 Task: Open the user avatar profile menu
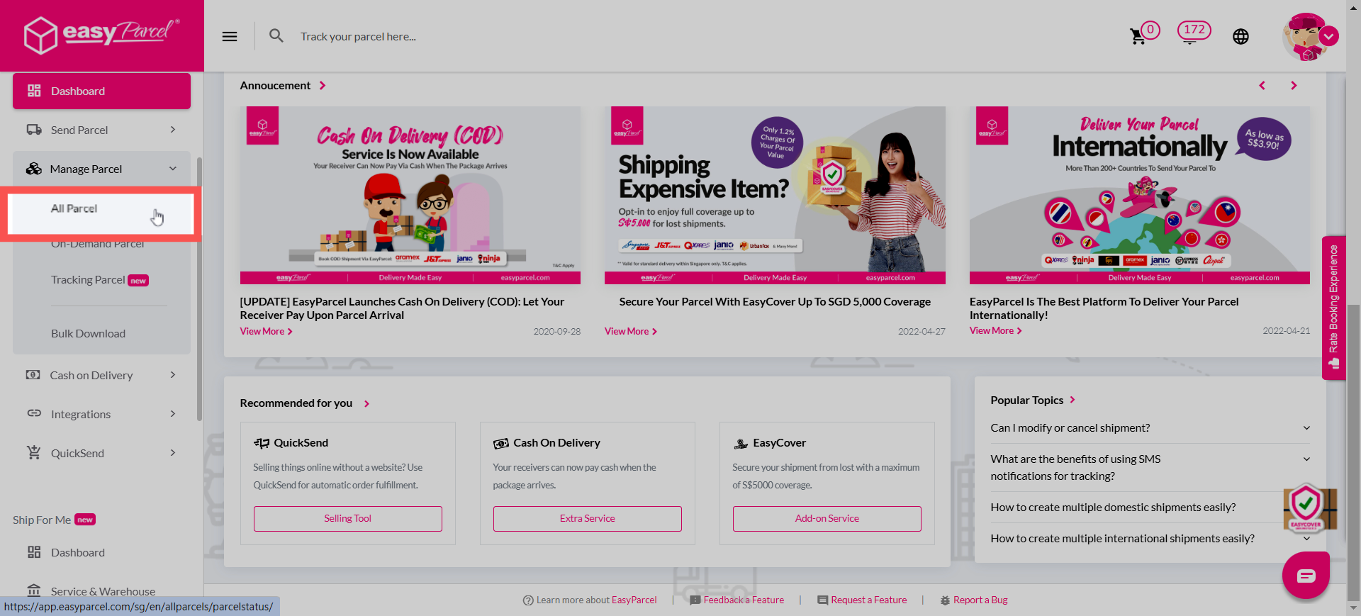1304,36
